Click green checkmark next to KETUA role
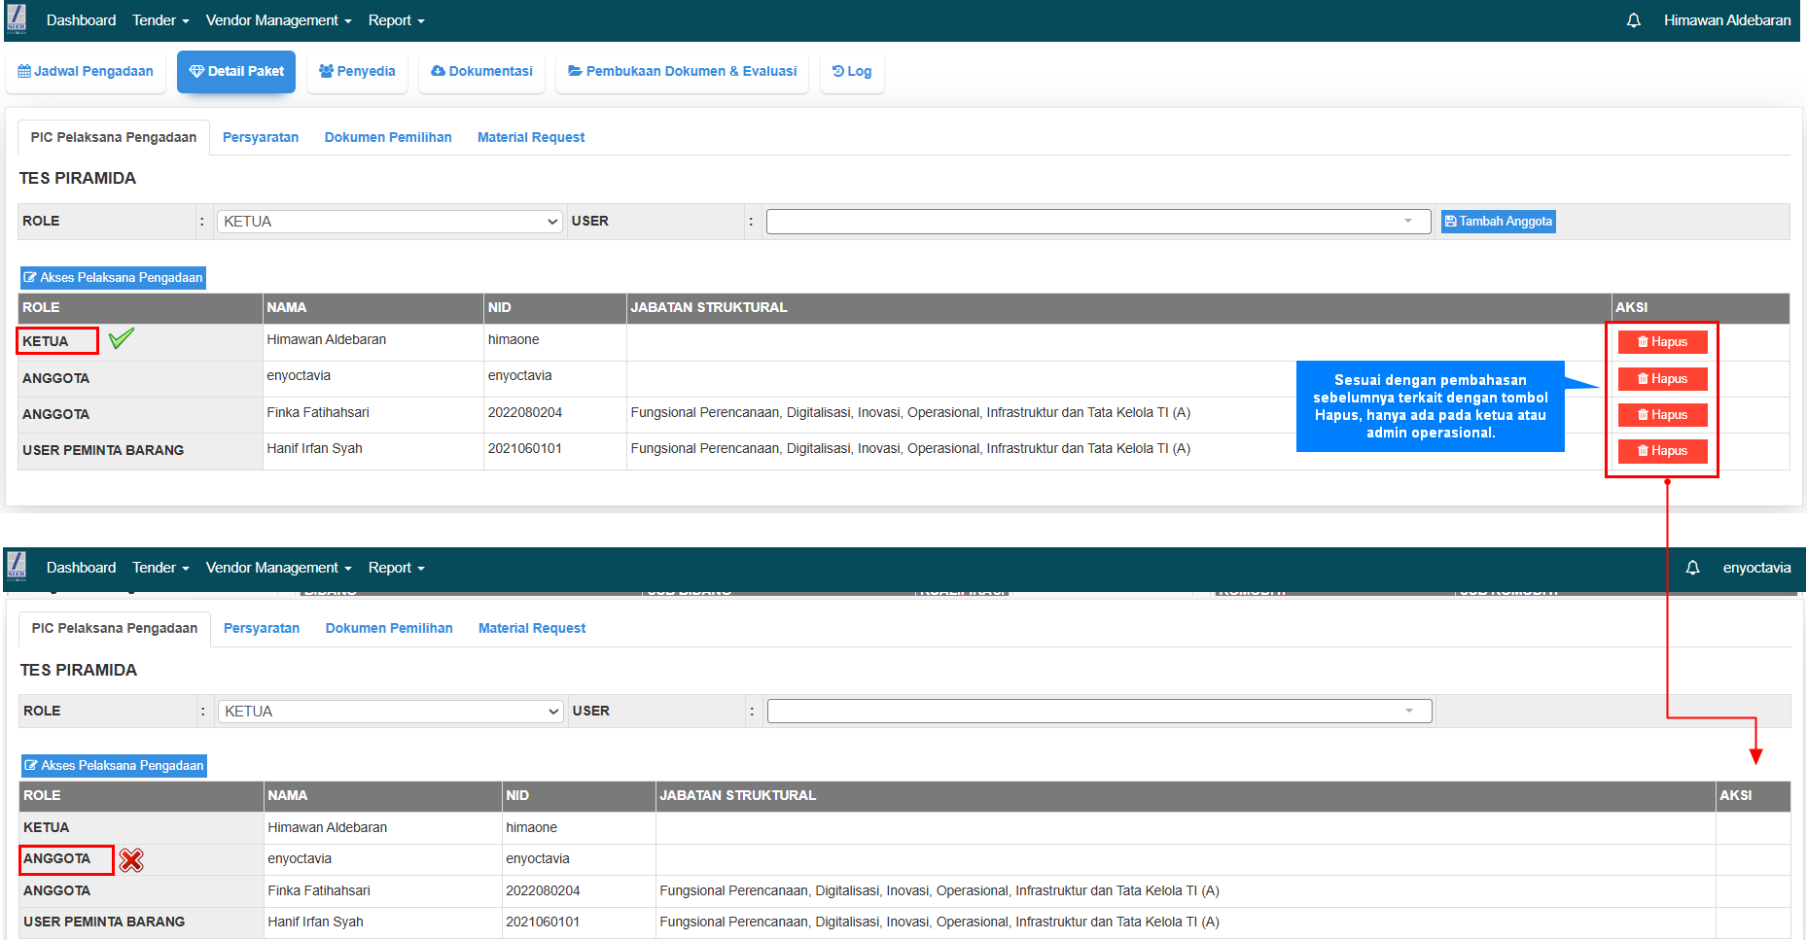Viewport: 1807px width, 940px height. [x=122, y=339]
